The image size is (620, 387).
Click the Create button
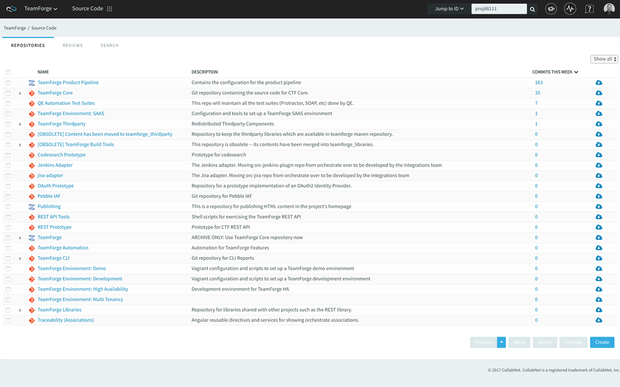602,342
